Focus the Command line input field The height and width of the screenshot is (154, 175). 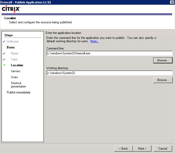click(110, 53)
